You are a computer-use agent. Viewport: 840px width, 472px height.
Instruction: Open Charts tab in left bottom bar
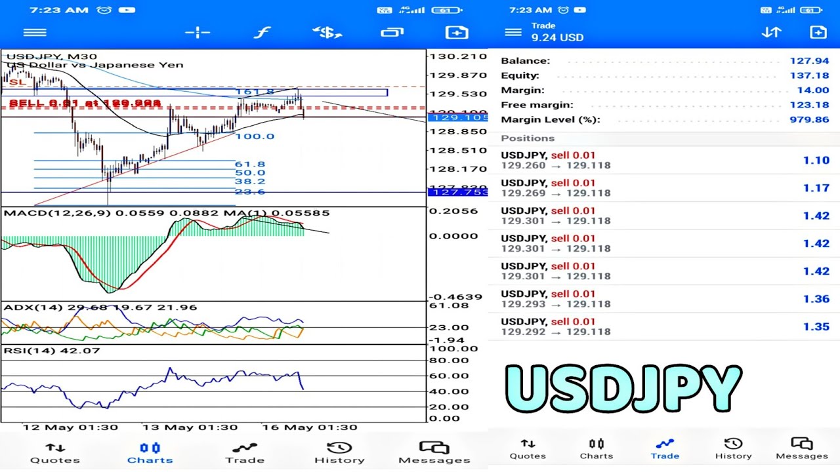point(150,453)
